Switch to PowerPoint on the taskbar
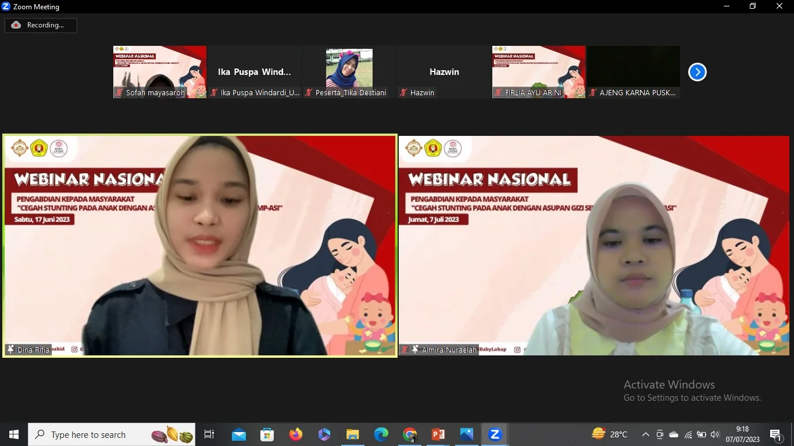The image size is (794, 446). click(438, 434)
